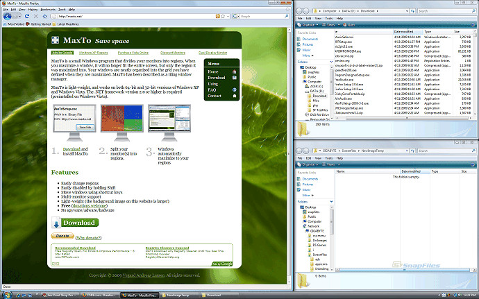Image resolution: width=479 pixels, height=299 pixels.
Task: Select Misc folder in Download explorer tree
Action: (316, 101)
